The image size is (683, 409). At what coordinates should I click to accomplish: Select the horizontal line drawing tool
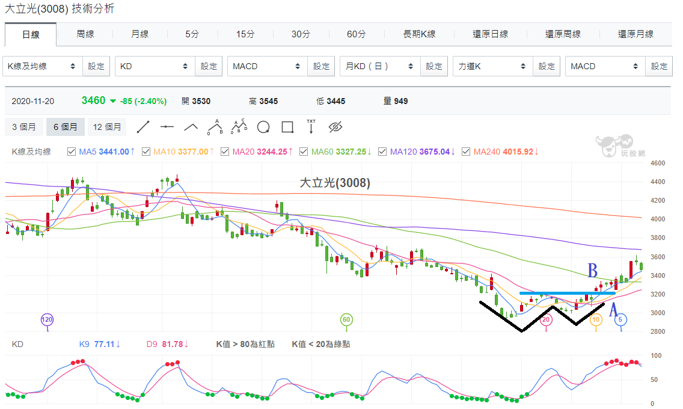[x=167, y=127]
